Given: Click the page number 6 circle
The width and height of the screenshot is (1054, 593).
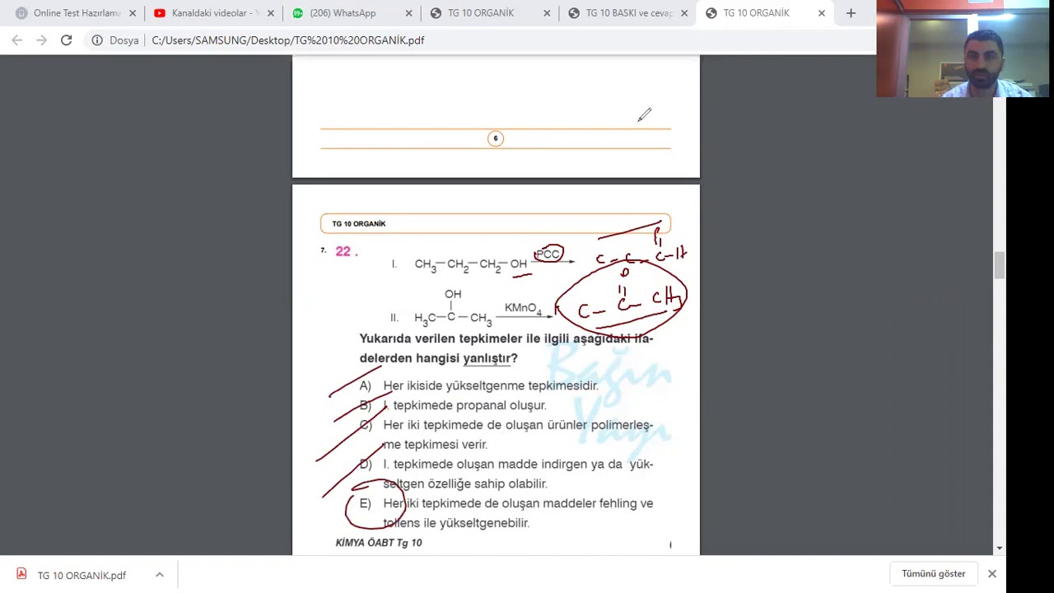Looking at the screenshot, I should click(x=496, y=138).
